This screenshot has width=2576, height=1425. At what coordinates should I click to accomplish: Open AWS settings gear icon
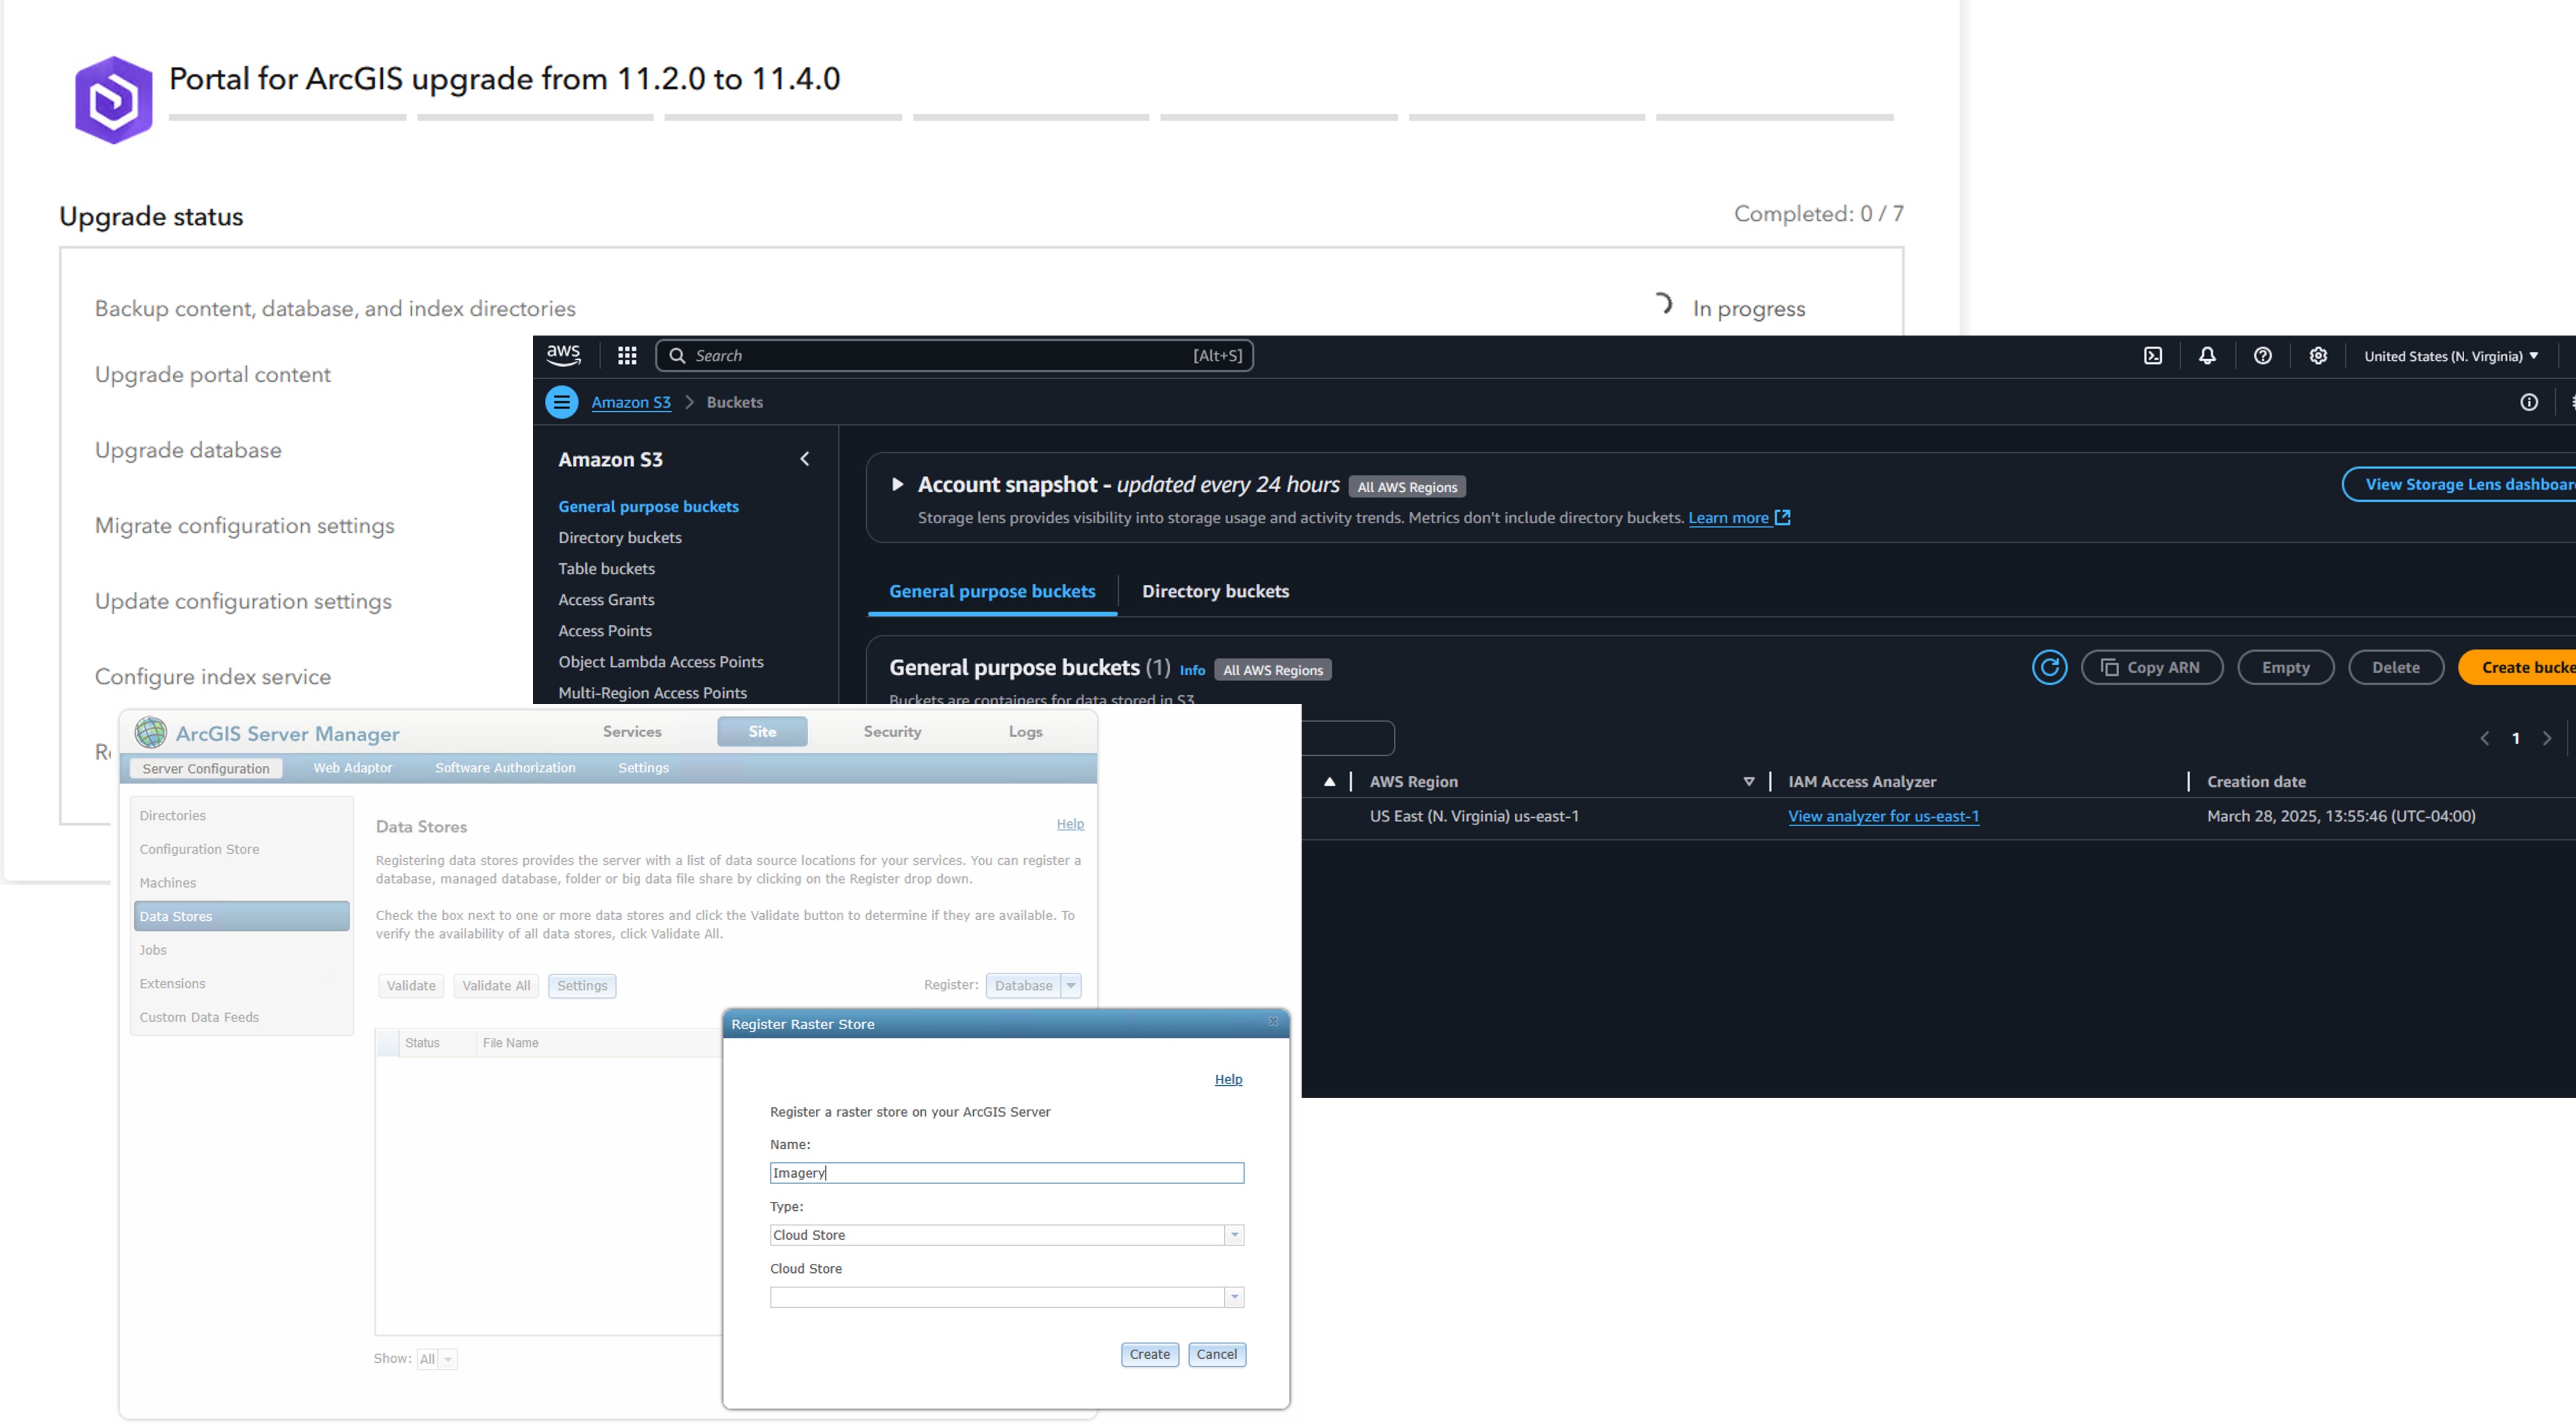tap(2318, 356)
